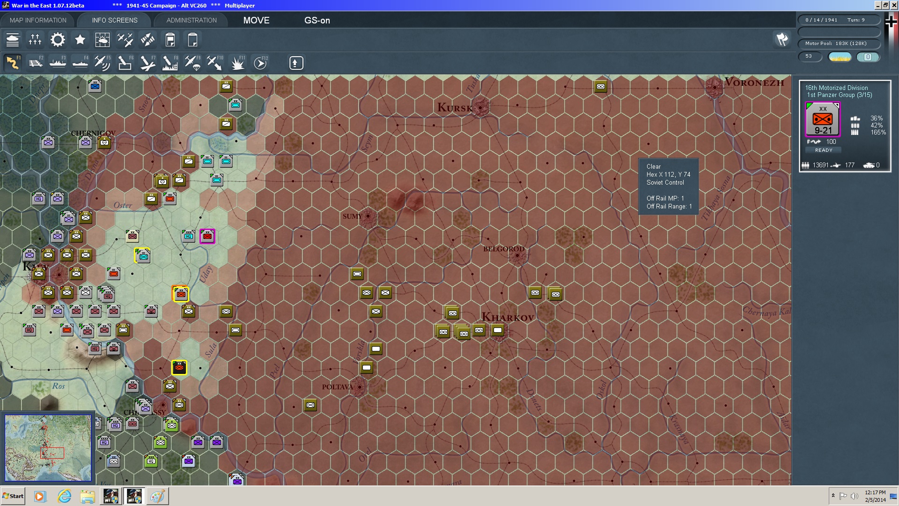The image size is (899, 506).
Task: Select the F7 bomb airfield mode
Action: click(x=147, y=63)
